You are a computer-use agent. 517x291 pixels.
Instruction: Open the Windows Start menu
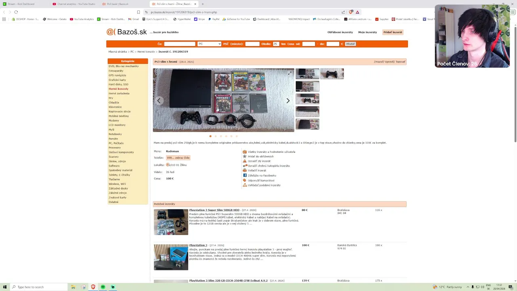[x=5, y=287]
